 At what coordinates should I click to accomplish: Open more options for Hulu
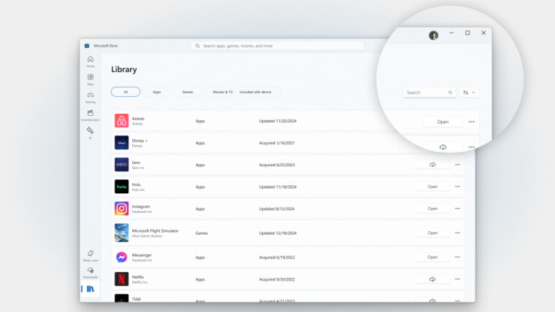pos(458,187)
